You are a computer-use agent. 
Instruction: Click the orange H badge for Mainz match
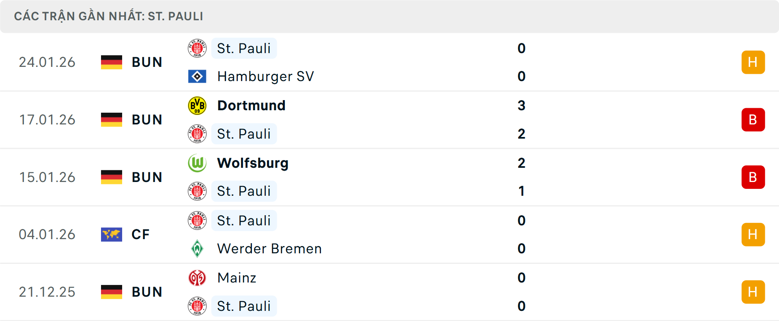[x=753, y=292]
